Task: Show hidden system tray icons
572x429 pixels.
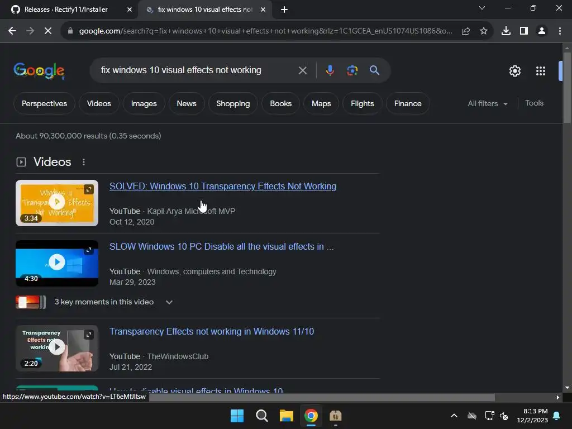Action: point(454,416)
